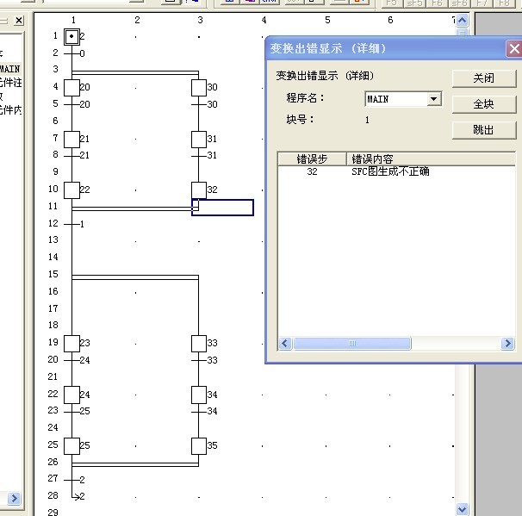This screenshot has width=522, height=516.
Task: Select SFC step box 35
Action: [x=199, y=445]
